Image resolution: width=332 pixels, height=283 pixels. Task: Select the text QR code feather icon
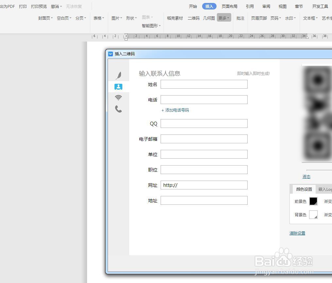[119, 75]
